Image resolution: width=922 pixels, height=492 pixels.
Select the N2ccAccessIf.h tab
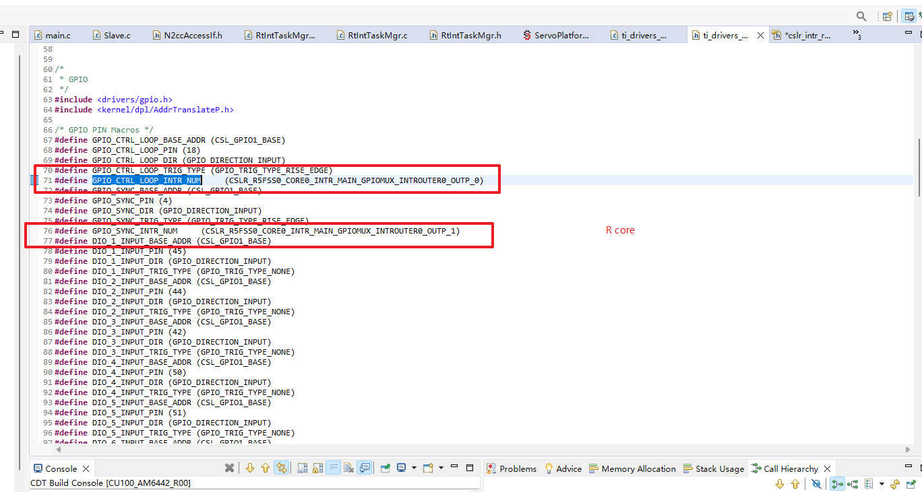pyautogui.click(x=187, y=35)
